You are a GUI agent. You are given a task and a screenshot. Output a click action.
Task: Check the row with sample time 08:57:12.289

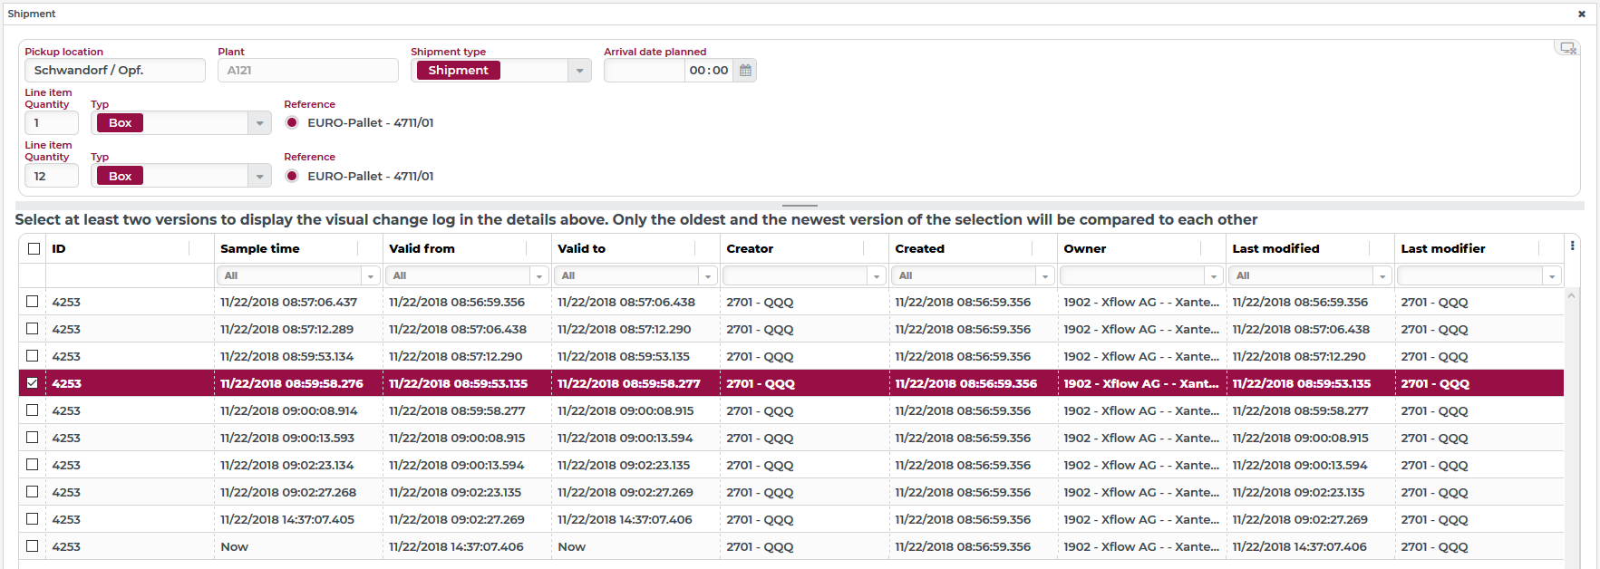33,329
